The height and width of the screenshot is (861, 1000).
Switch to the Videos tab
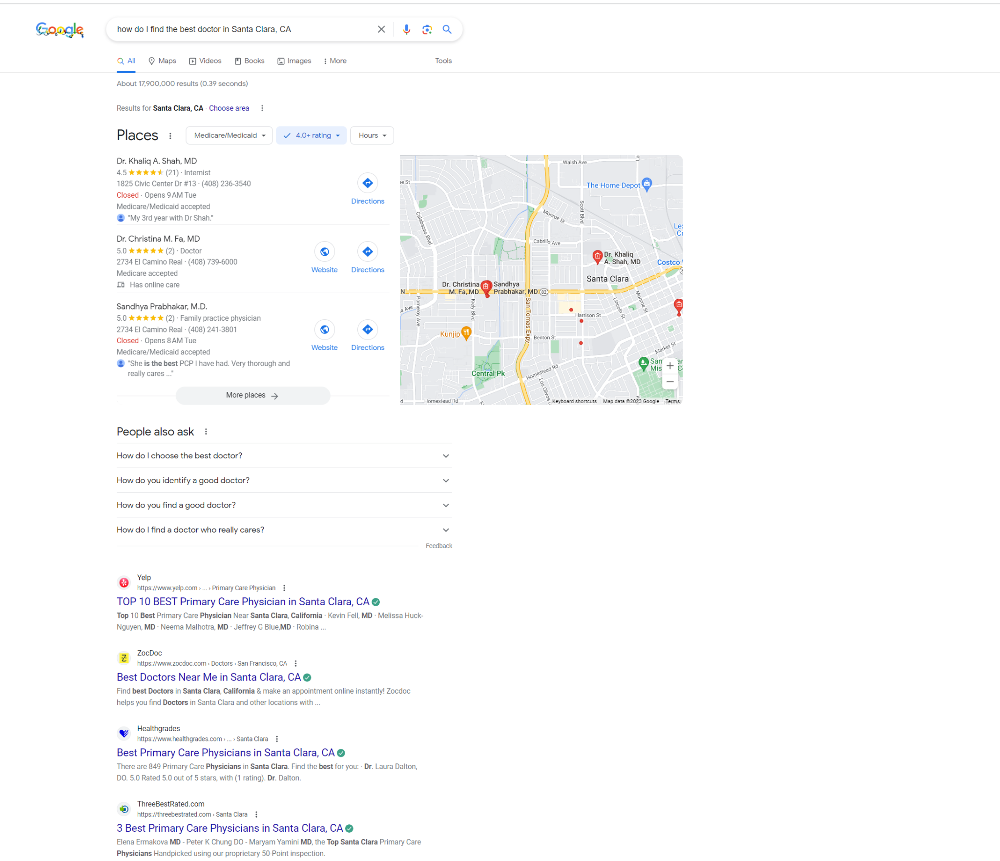(x=205, y=61)
